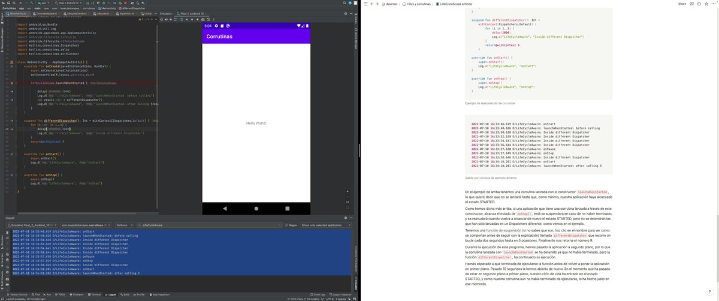Open the Logcat panel settings gear
This screenshot has width=719, height=301.
coord(346,218)
